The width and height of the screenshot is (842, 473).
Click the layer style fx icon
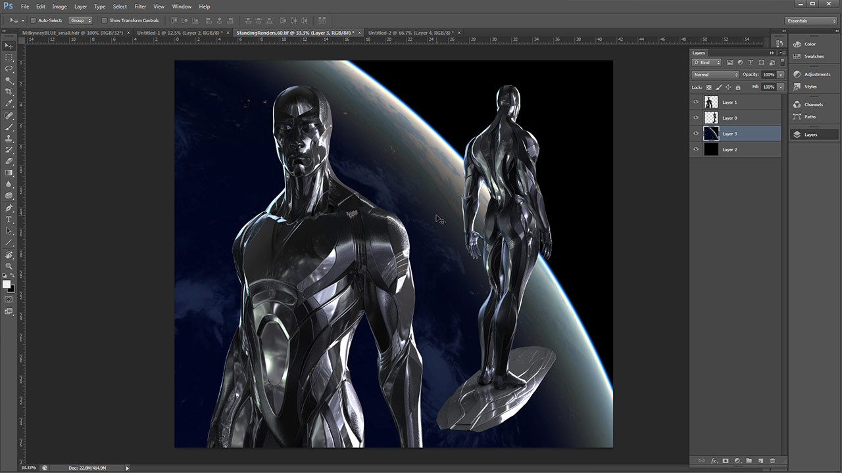tap(714, 461)
